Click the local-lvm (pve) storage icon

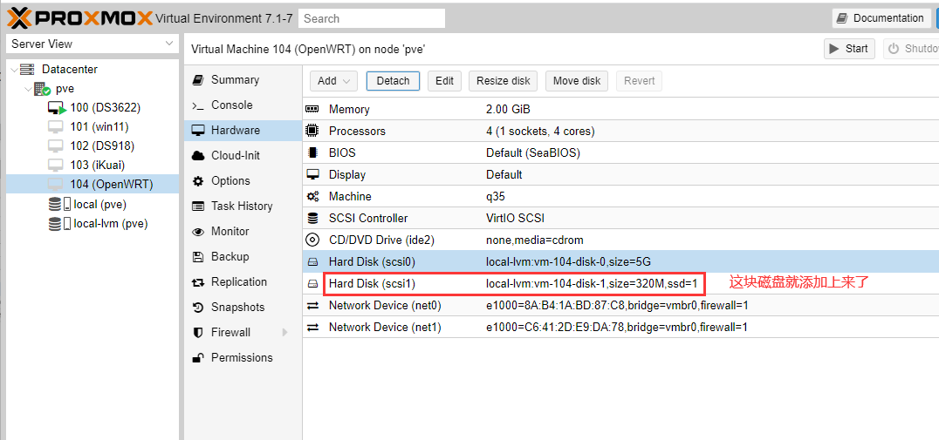point(57,224)
